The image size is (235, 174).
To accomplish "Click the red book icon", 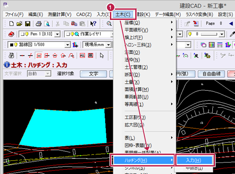I will coord(11,34).
